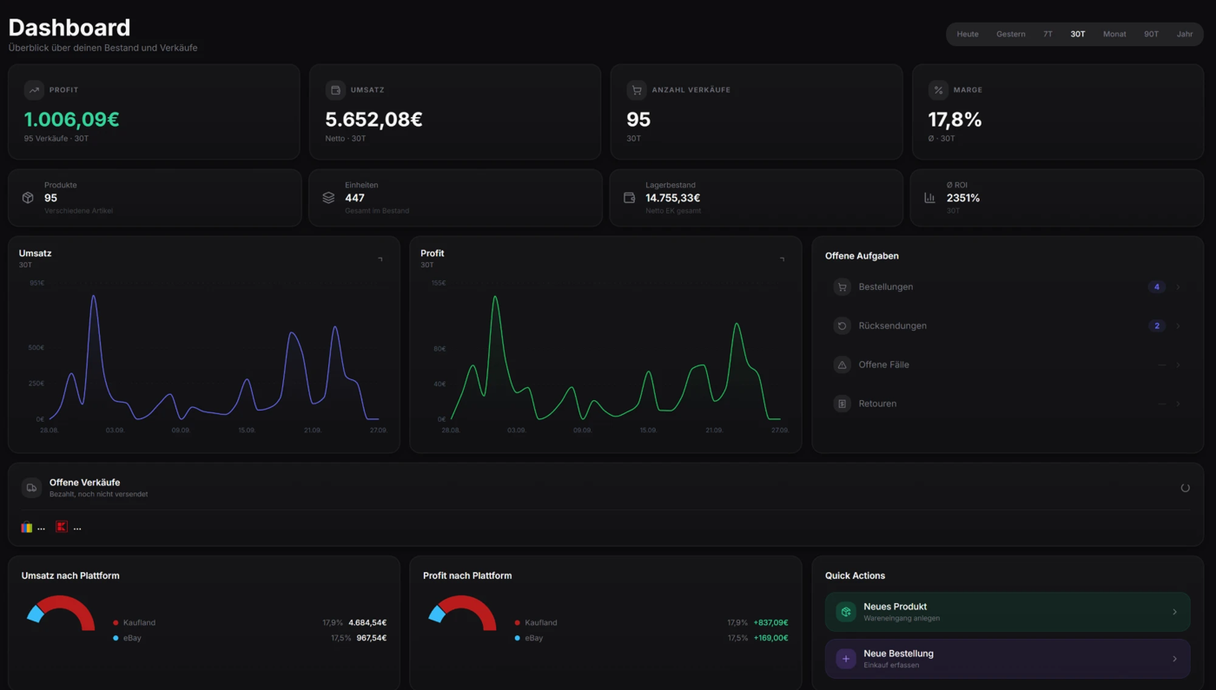Click the purple Umsatz line chart

(213, 356)
